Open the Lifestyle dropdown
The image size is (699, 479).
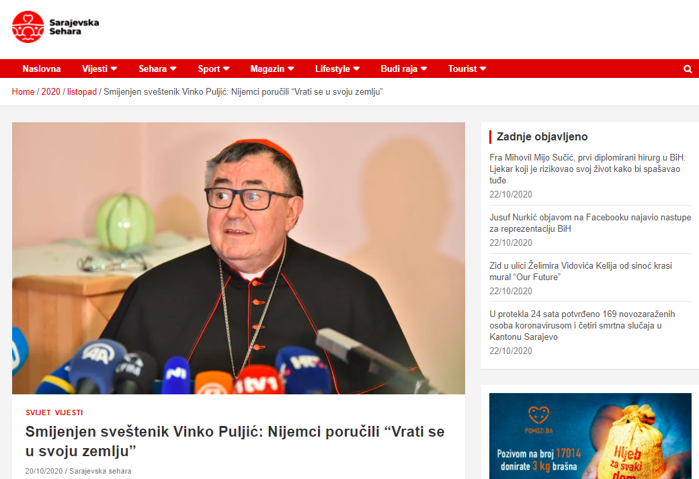pyautogui.click(x=337, y=69)
